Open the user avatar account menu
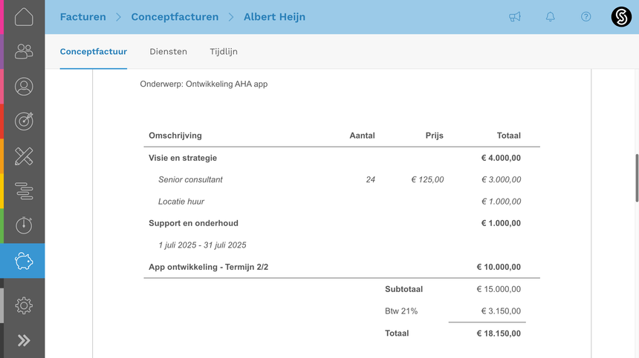 tap(621, 16)
